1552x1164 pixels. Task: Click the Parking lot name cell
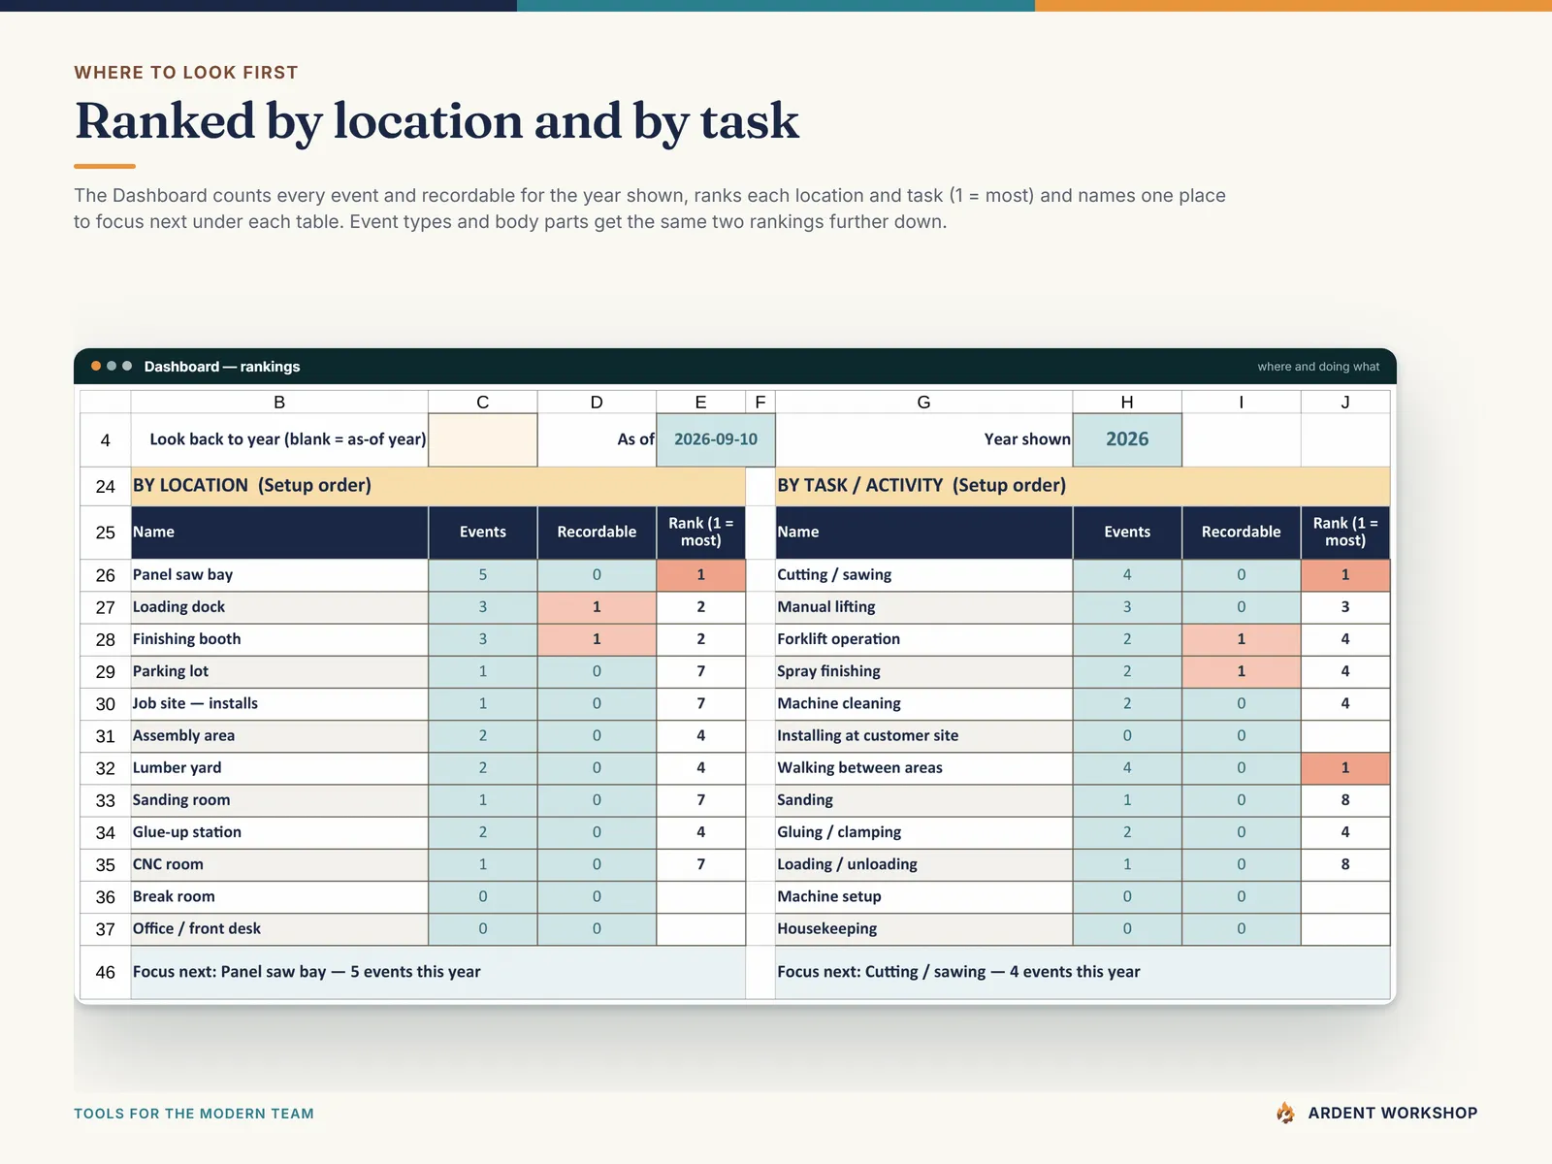pos(279,671)
